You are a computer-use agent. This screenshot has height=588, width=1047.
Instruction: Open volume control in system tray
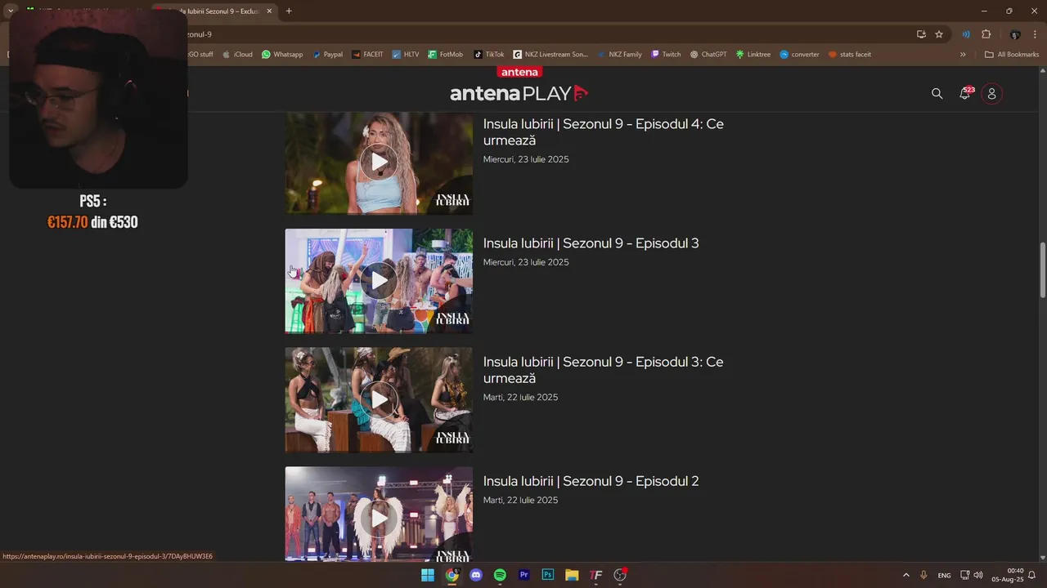[x=978, y=575]
